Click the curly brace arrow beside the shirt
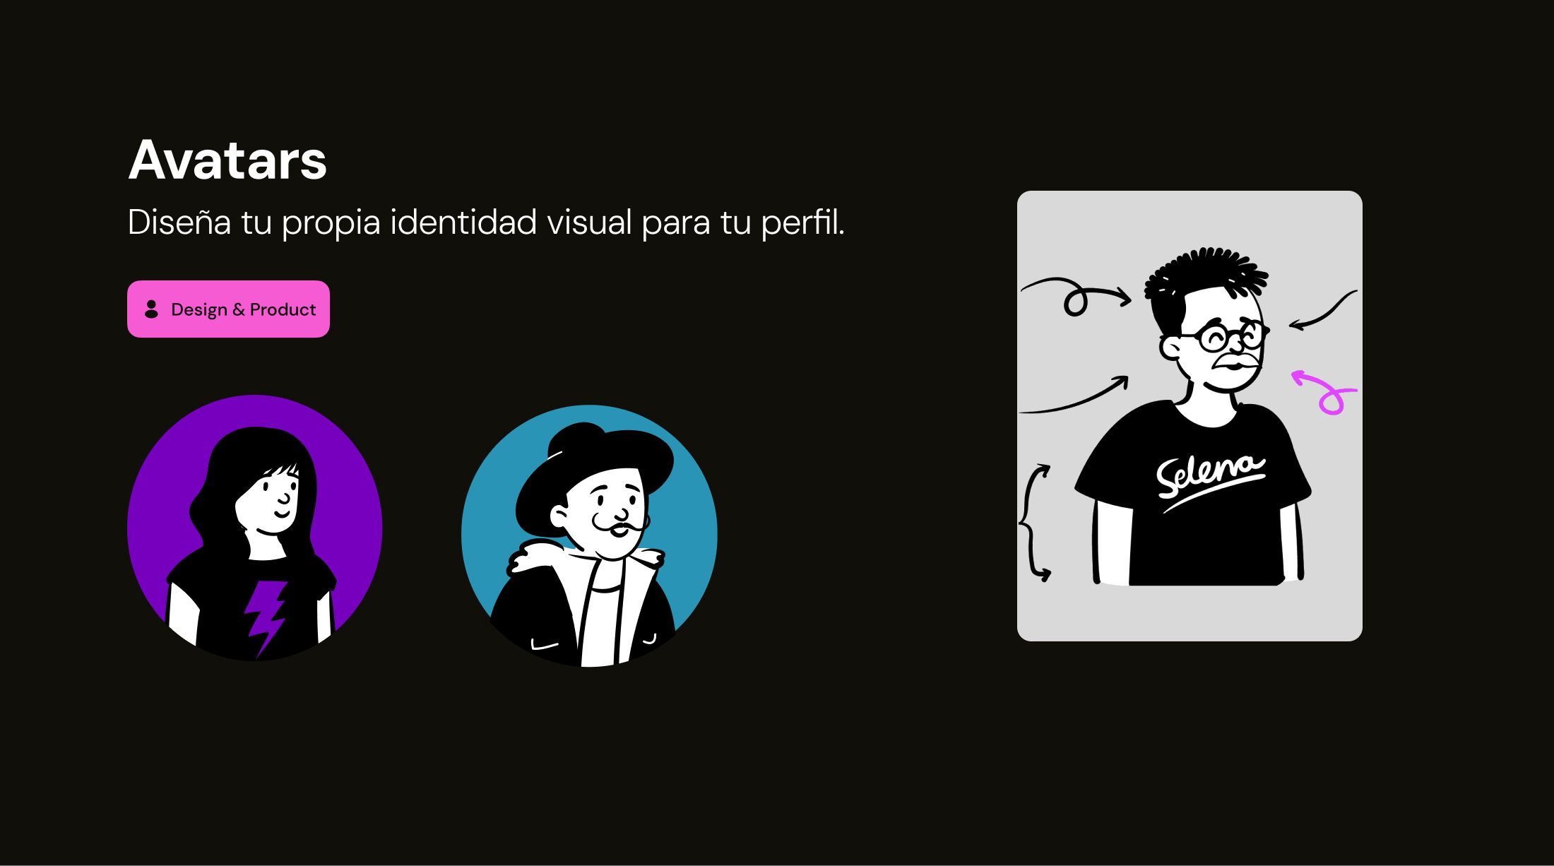 pyautogui.click(x=1035, y=523)
